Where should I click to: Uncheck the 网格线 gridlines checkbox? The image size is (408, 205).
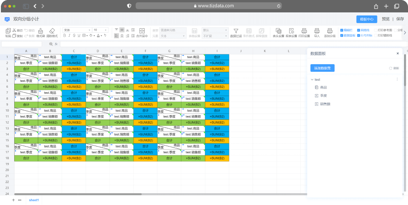pos(358,30)
